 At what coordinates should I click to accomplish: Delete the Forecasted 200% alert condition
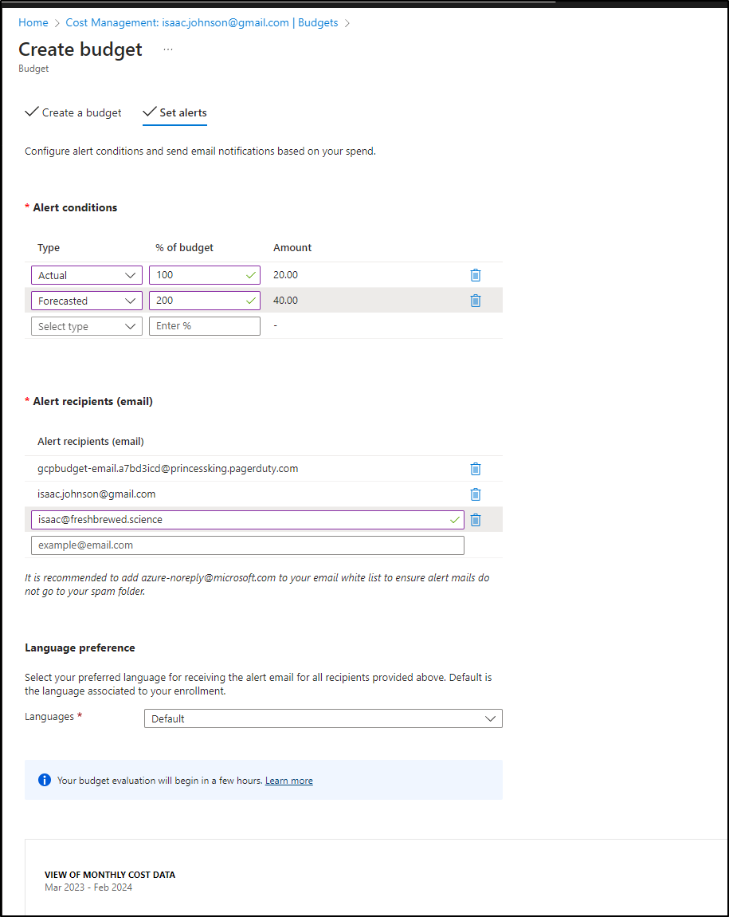pos(476,301)
